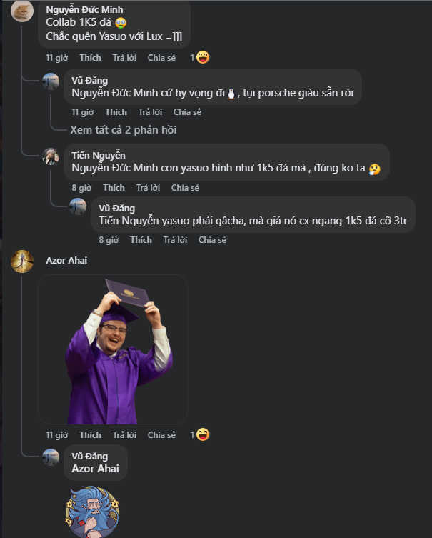Reply to Vũ Đăng's porsche comment

(150, 112)
